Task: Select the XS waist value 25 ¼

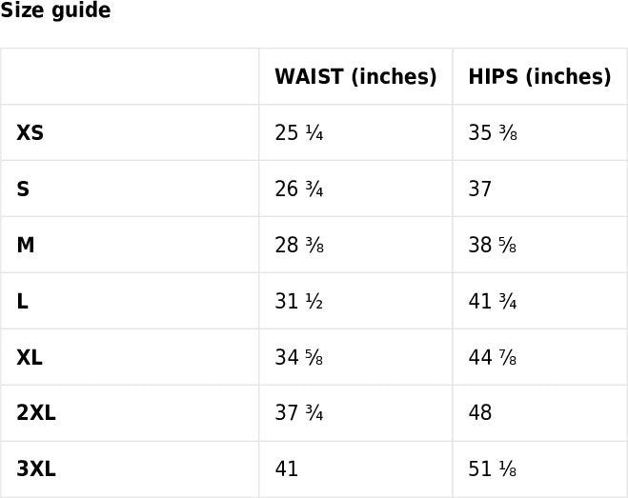Action: [x=299, y=133]
